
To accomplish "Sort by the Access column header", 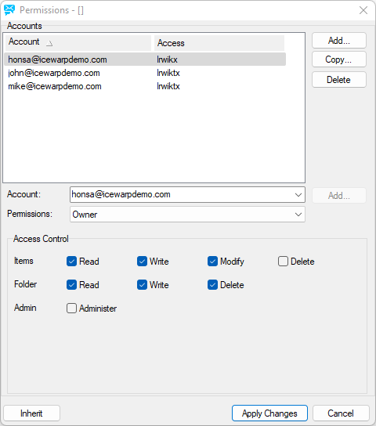I will pos(219,43).
